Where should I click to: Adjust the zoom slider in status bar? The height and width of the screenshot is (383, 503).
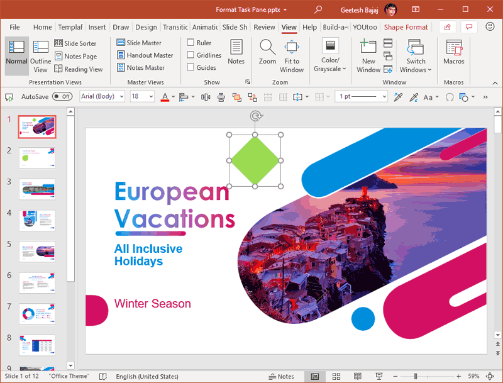click(415, 376)
